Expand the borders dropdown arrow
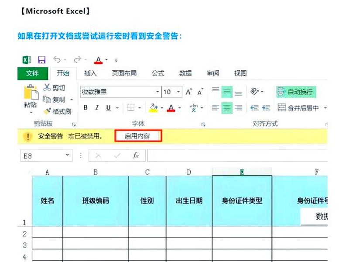 click(x=140, y=108)
